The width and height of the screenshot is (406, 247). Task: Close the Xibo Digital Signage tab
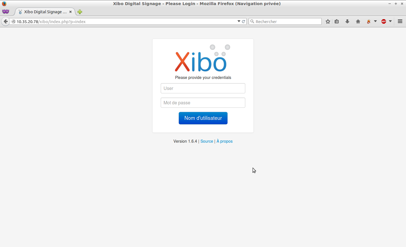pos(70,12)
